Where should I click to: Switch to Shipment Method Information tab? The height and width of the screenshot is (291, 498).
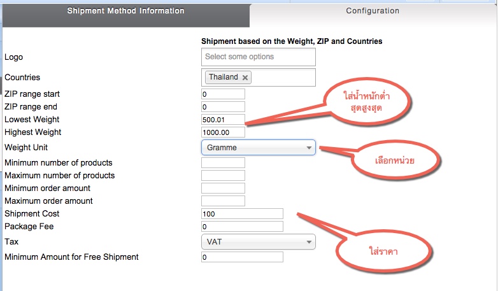(x=125, y=15)
